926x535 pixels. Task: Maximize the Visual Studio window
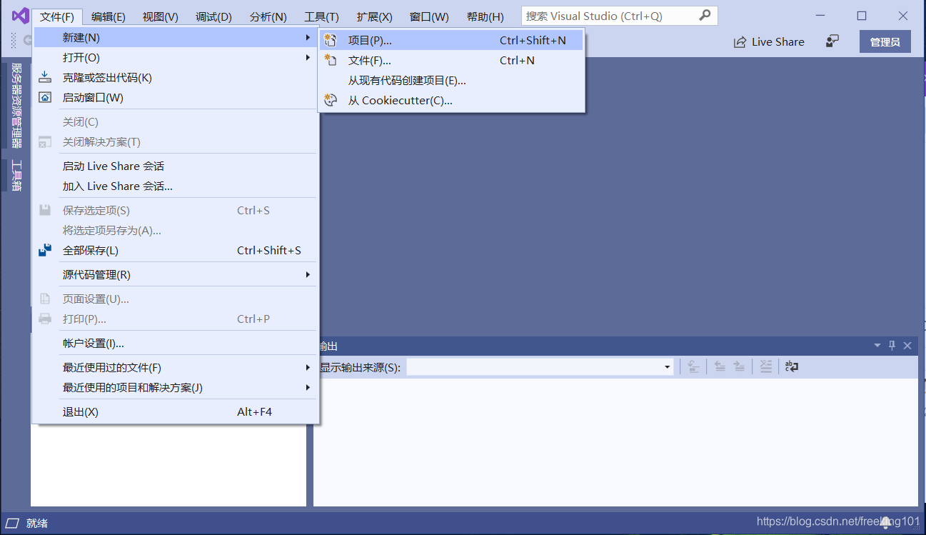pos(862,16)
